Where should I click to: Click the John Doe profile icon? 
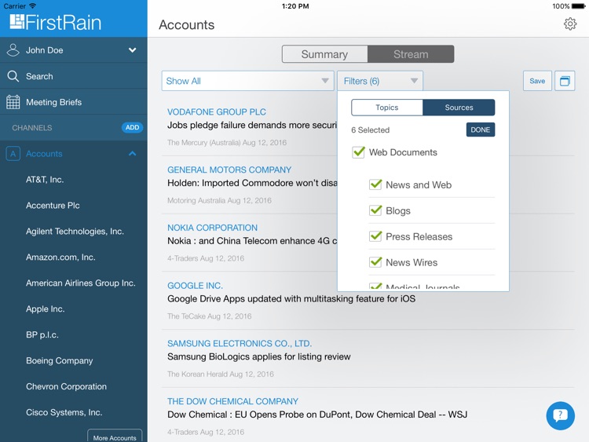coord(13,50)
